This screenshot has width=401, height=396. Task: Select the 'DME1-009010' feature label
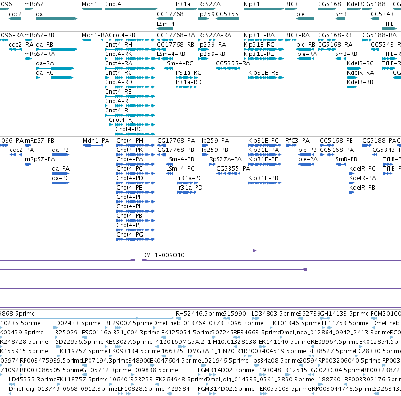pyautogui.click(x=164, y=255)
